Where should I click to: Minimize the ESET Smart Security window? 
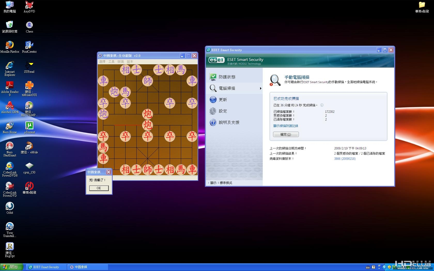[x=379, y=50]
